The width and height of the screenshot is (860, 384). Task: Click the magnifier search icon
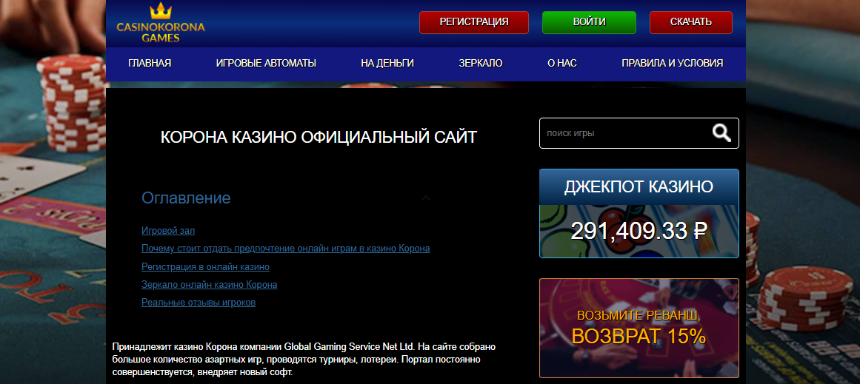point(721,132)
